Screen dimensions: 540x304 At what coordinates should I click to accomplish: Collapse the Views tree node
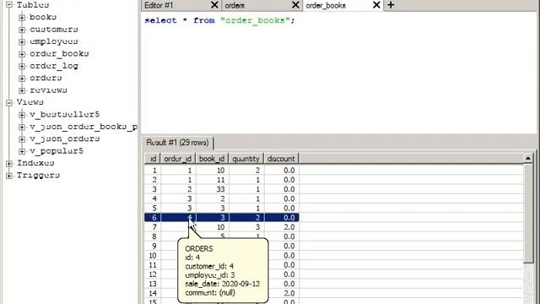coord(9,102)
